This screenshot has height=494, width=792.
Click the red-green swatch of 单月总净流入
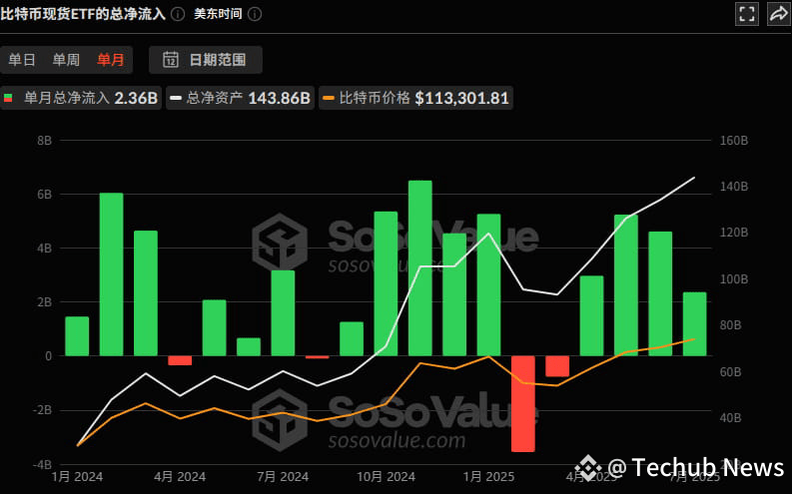pos(8,98)
